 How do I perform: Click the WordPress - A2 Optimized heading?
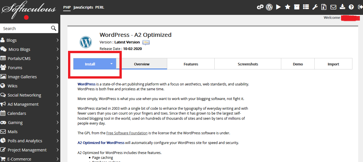[135, 35]
